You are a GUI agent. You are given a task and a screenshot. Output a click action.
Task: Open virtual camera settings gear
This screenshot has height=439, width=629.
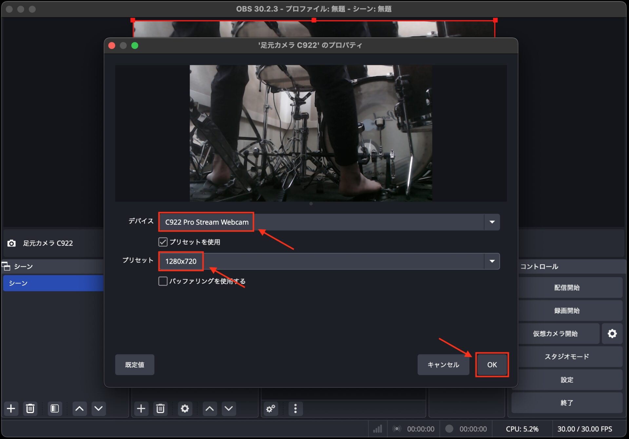point(612,334)
